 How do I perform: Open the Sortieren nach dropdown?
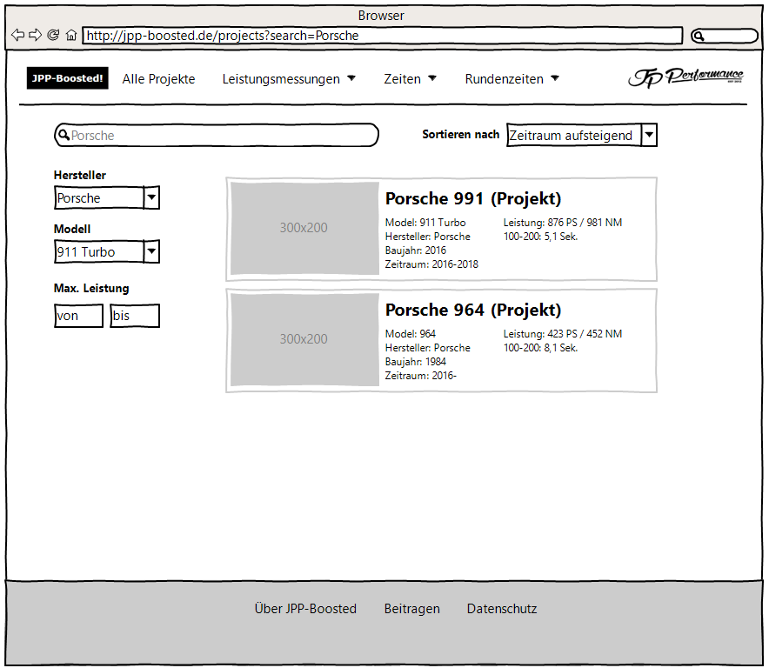click(x=581, y=136)
